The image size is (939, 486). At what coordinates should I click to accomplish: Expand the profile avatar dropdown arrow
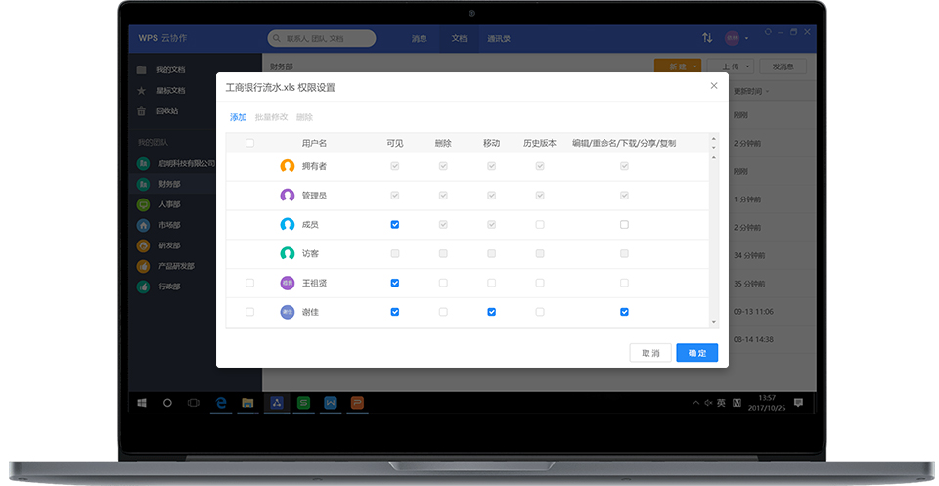pos(747,39)
